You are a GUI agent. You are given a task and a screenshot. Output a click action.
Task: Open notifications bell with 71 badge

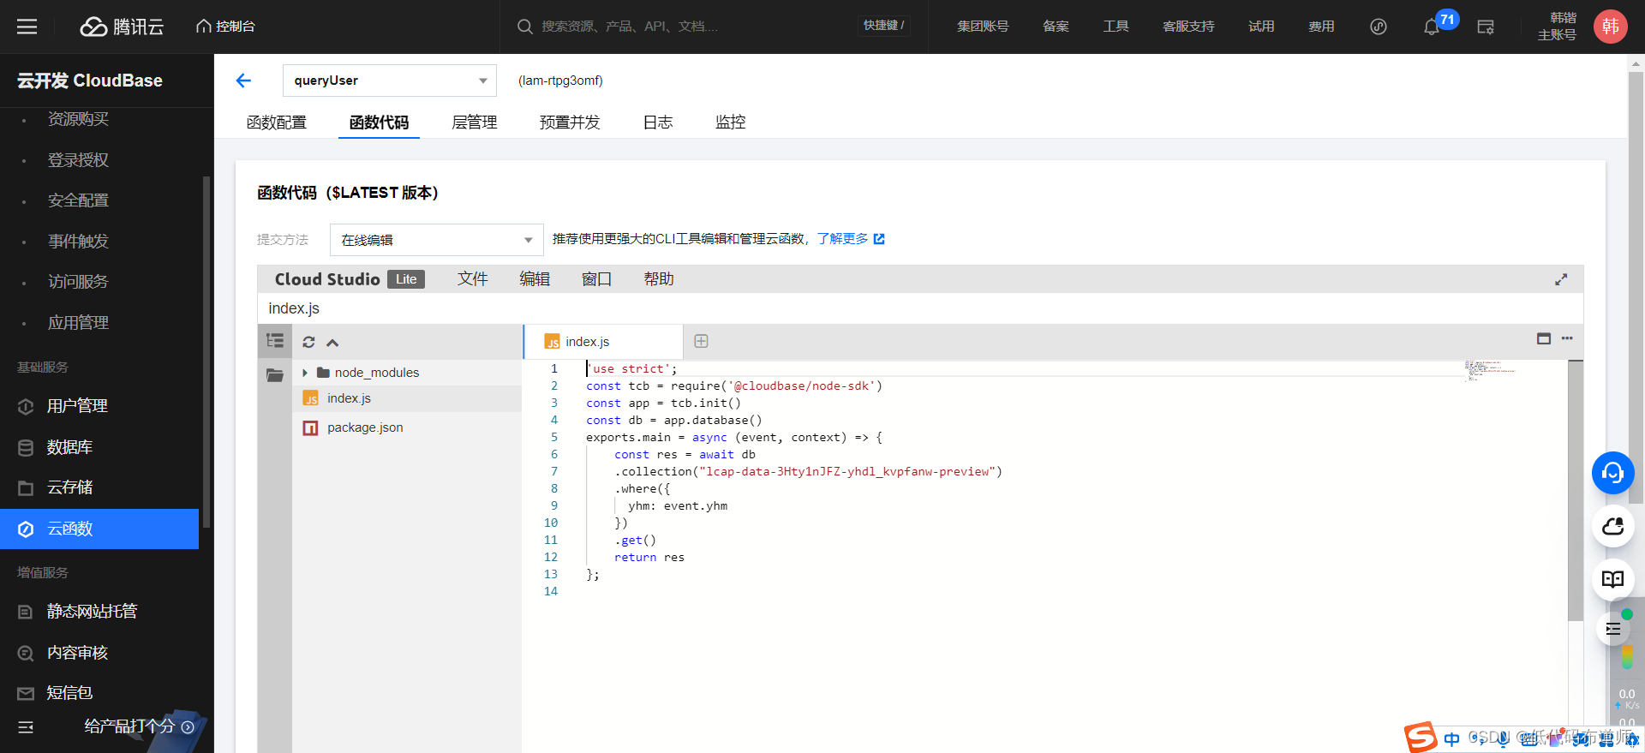click(x=1432, y=27)
